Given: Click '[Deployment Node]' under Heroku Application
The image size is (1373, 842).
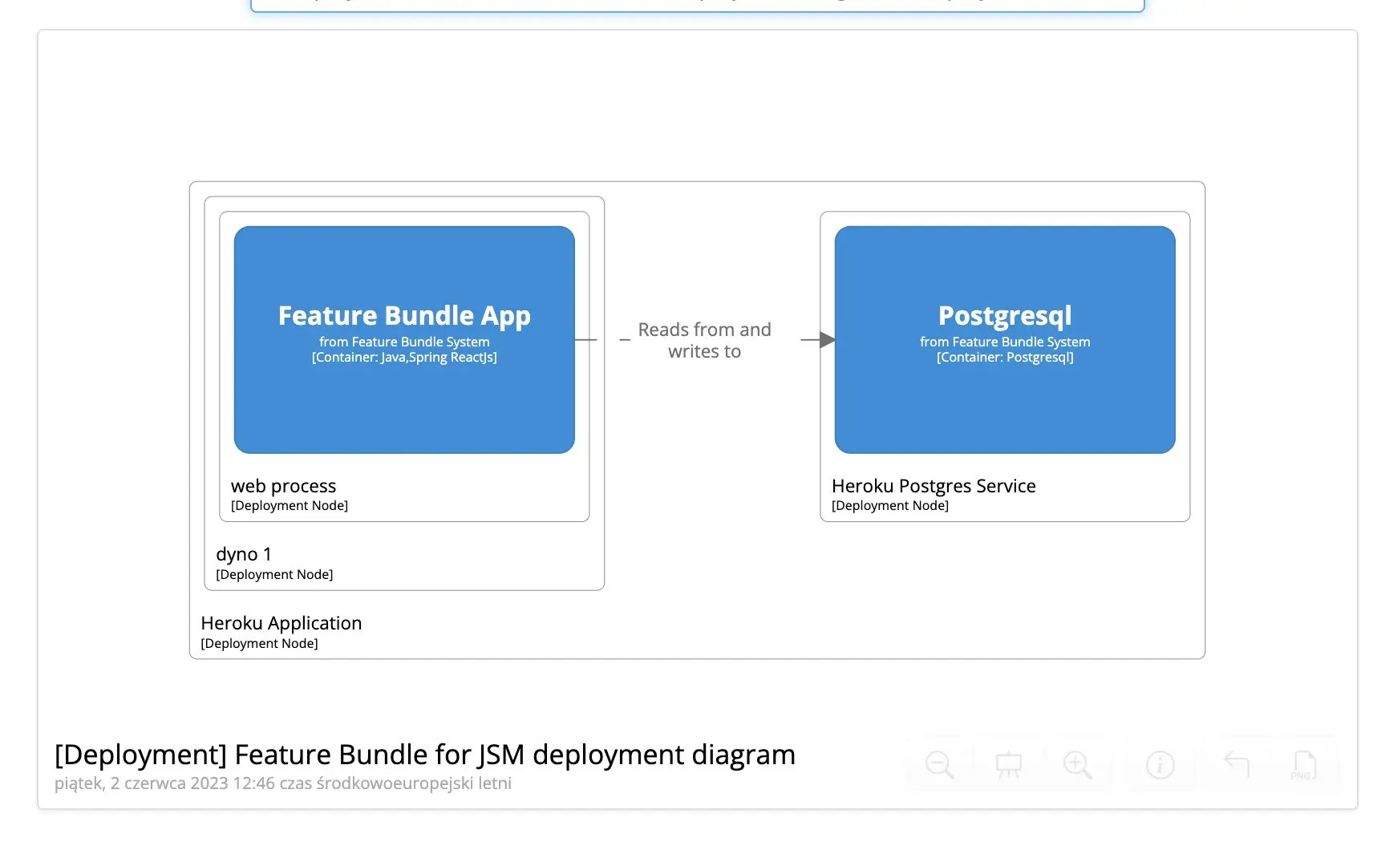Looking at the screenshot, I should [259, 644].
